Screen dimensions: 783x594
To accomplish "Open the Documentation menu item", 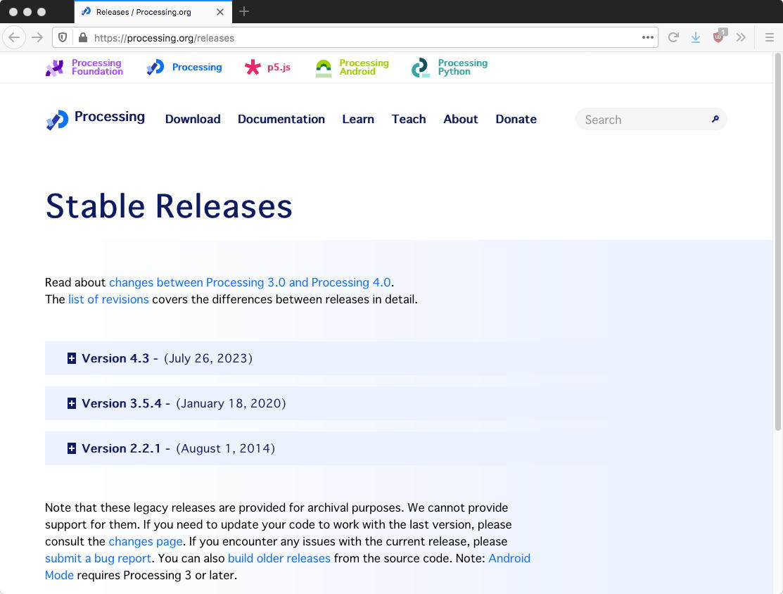I will [x=281, y=119].
